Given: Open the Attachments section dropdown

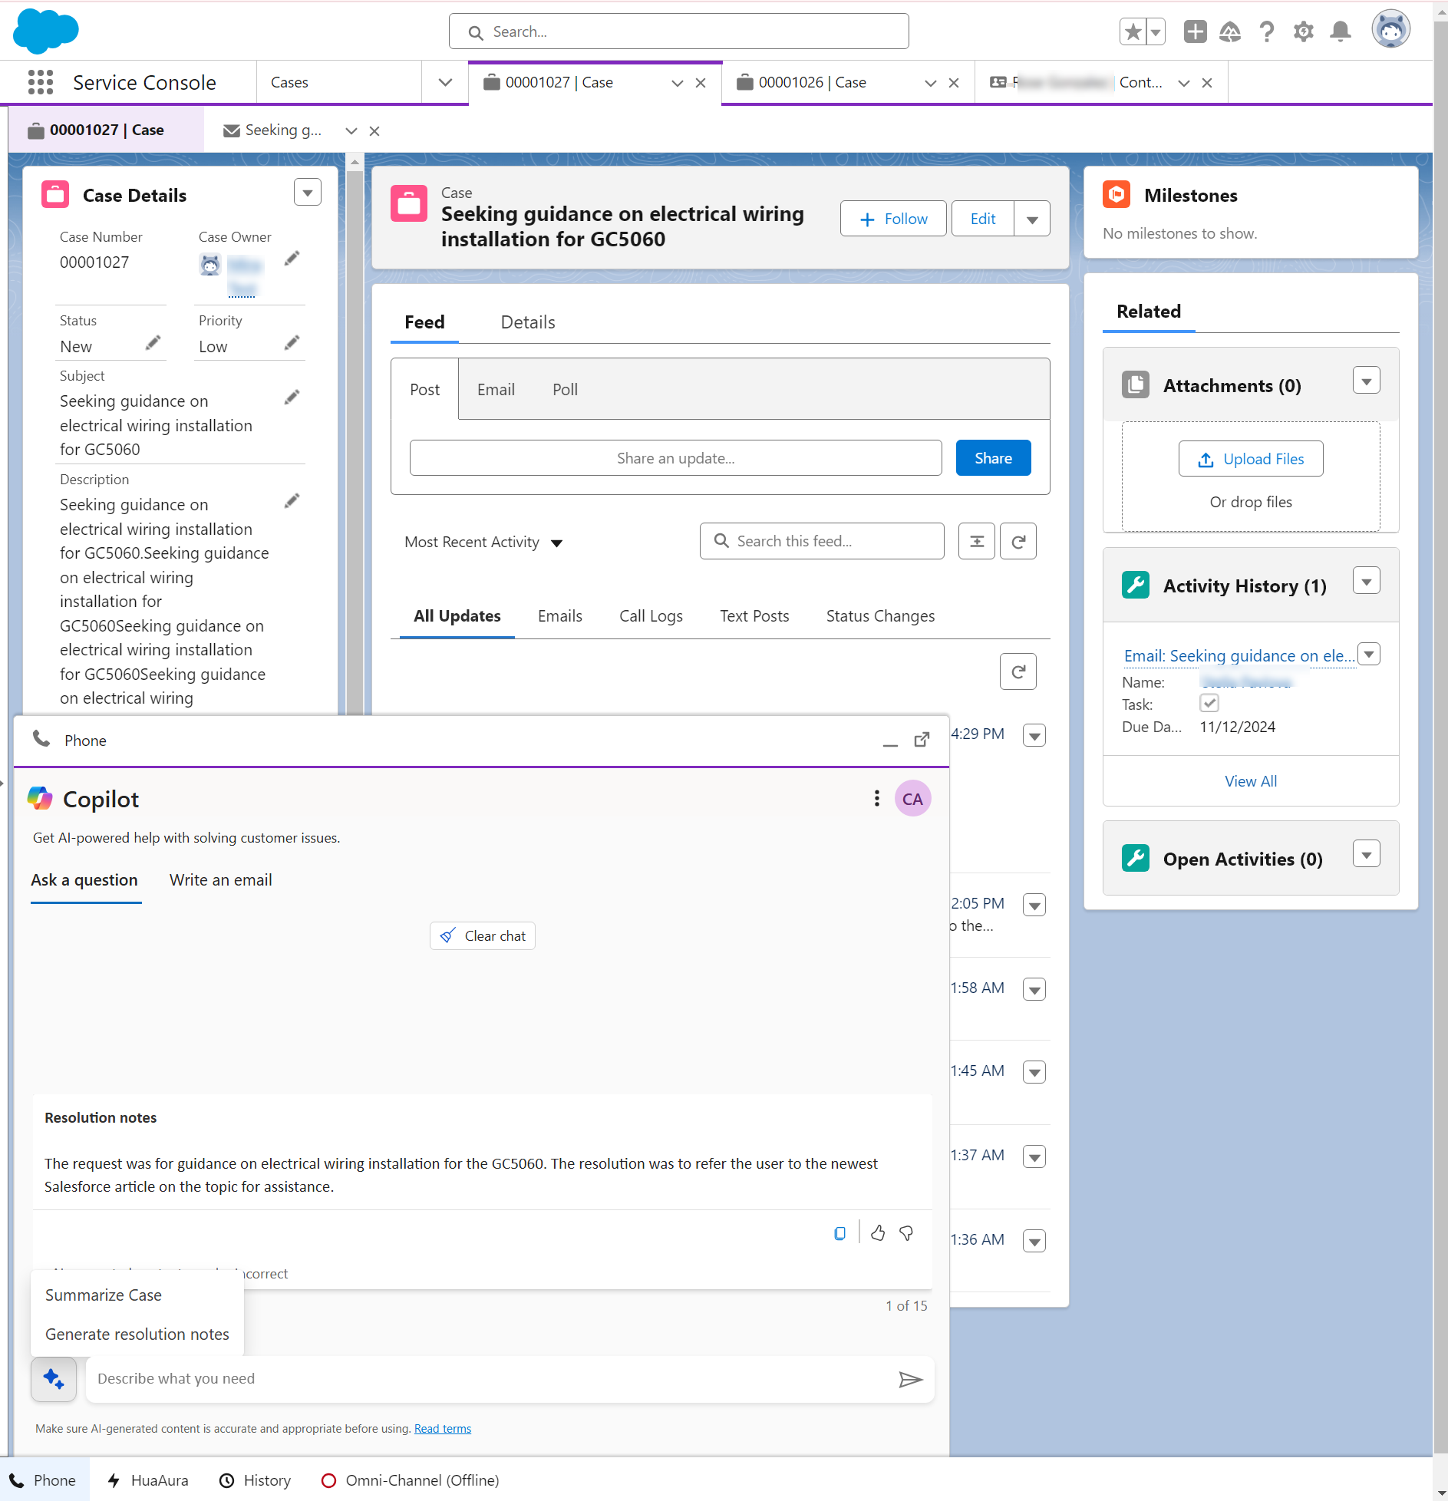Looking at the screenshot, I should (x=1366, y=380).
